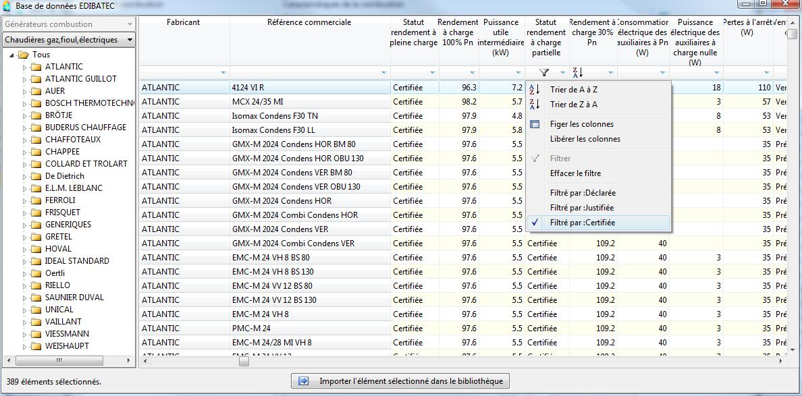Expand the De Dietrich node
The height and width of the screenshot is (396, 802).
click(x=24, y=176)
